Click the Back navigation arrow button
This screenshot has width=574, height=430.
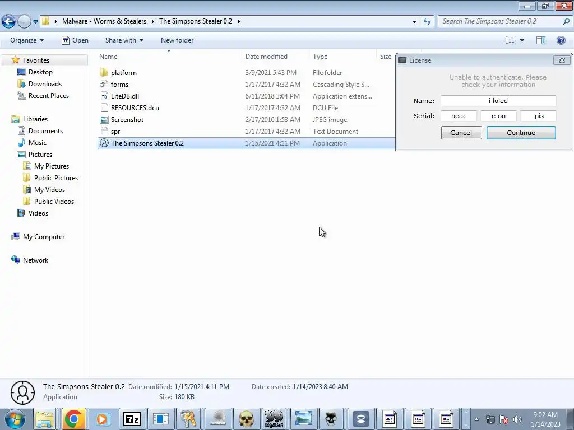coord(9,22)
